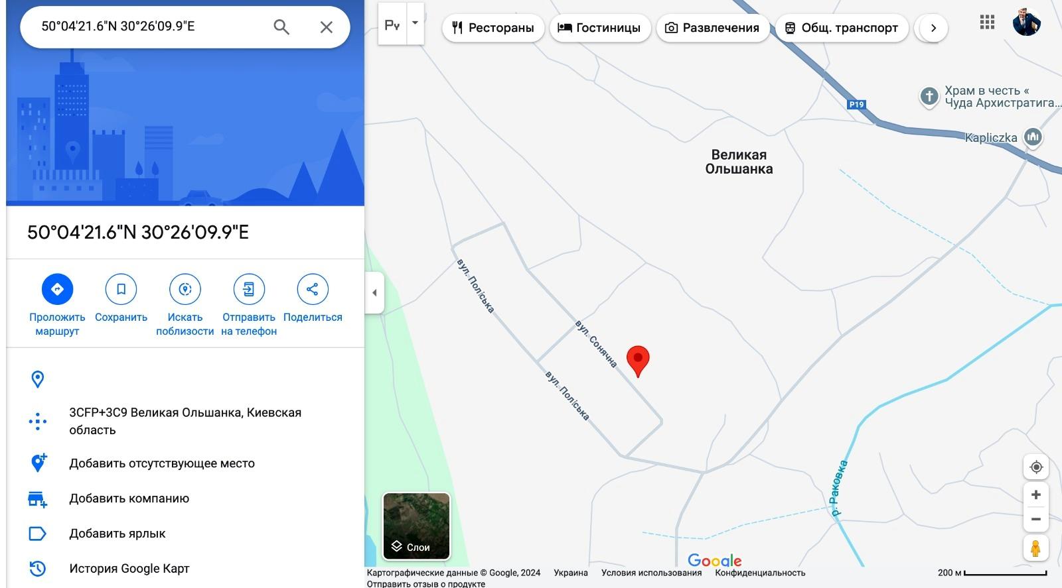Zoom in with the plus button
This screenshot has width=1062, height=588.
1035,495
